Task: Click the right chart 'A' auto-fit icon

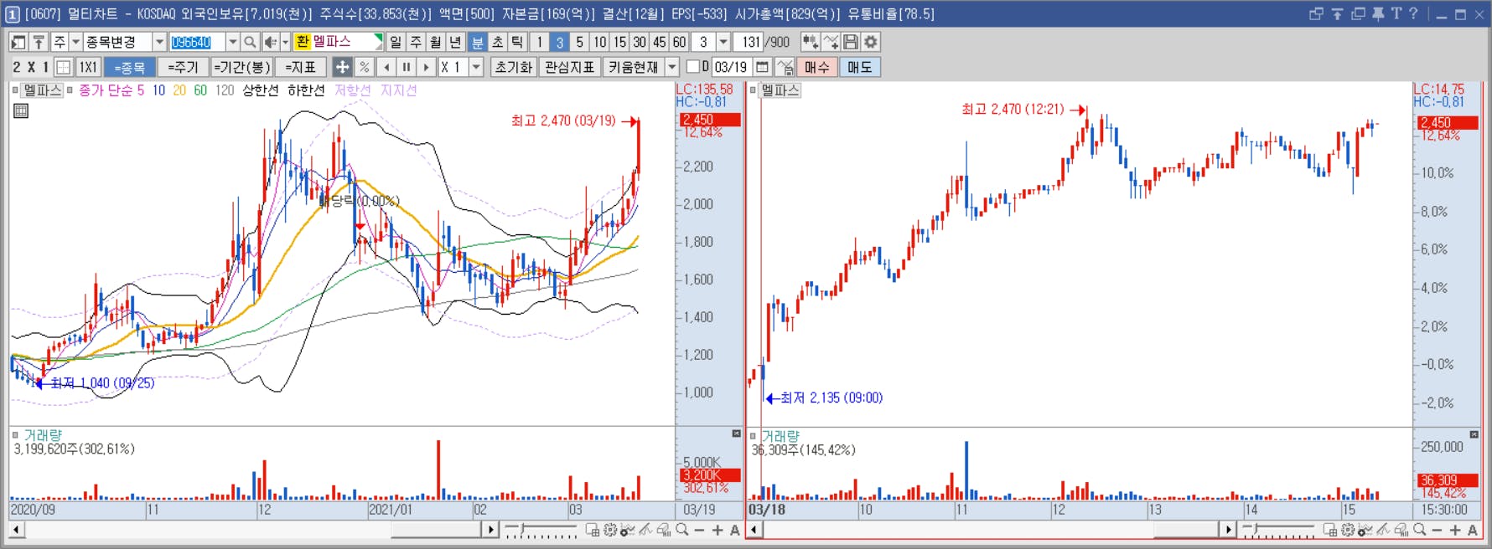Action: point(1473,530)
